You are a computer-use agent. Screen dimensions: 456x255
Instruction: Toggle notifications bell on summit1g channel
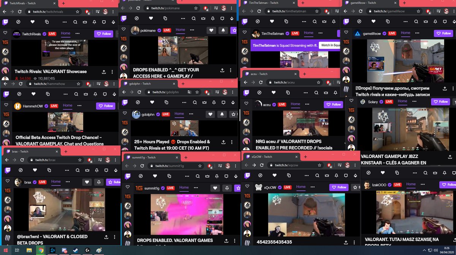(227, 188)
